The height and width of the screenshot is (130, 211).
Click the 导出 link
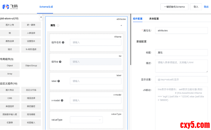(206, 7)
